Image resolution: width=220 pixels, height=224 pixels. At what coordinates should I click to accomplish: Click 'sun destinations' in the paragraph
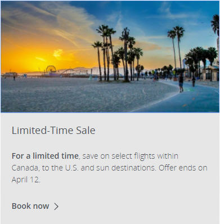click(126, 168)
